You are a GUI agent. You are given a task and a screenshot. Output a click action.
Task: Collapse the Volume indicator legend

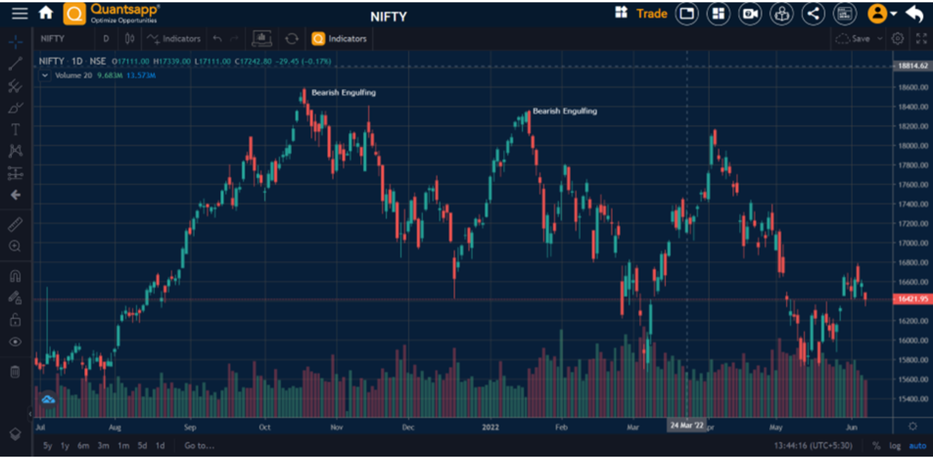[45, 75]
